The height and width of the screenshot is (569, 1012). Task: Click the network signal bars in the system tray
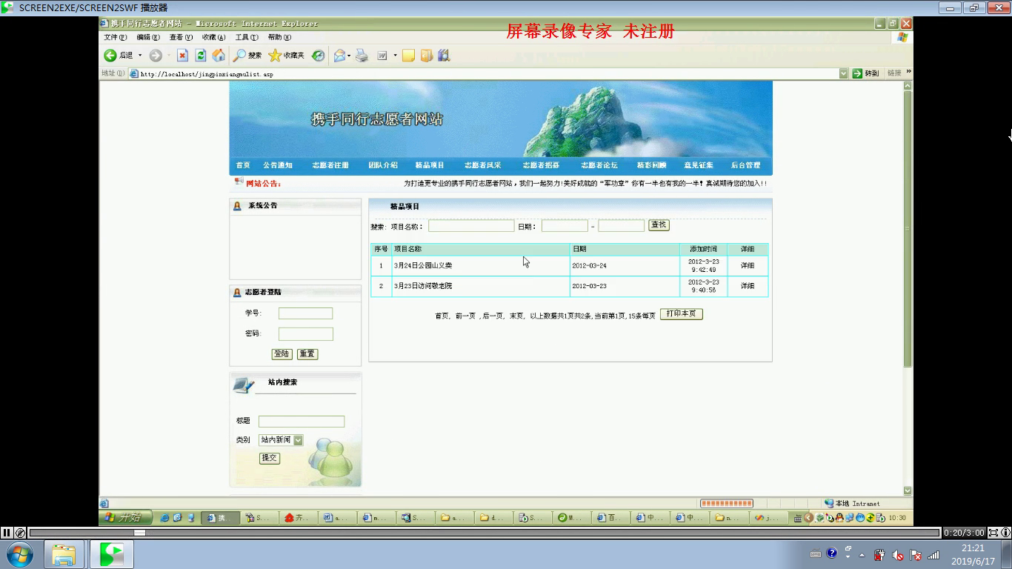[933, 555]
